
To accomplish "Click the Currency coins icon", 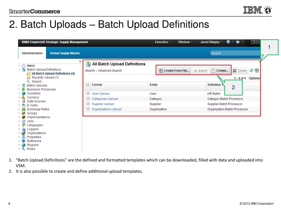I will pos(24,97).
